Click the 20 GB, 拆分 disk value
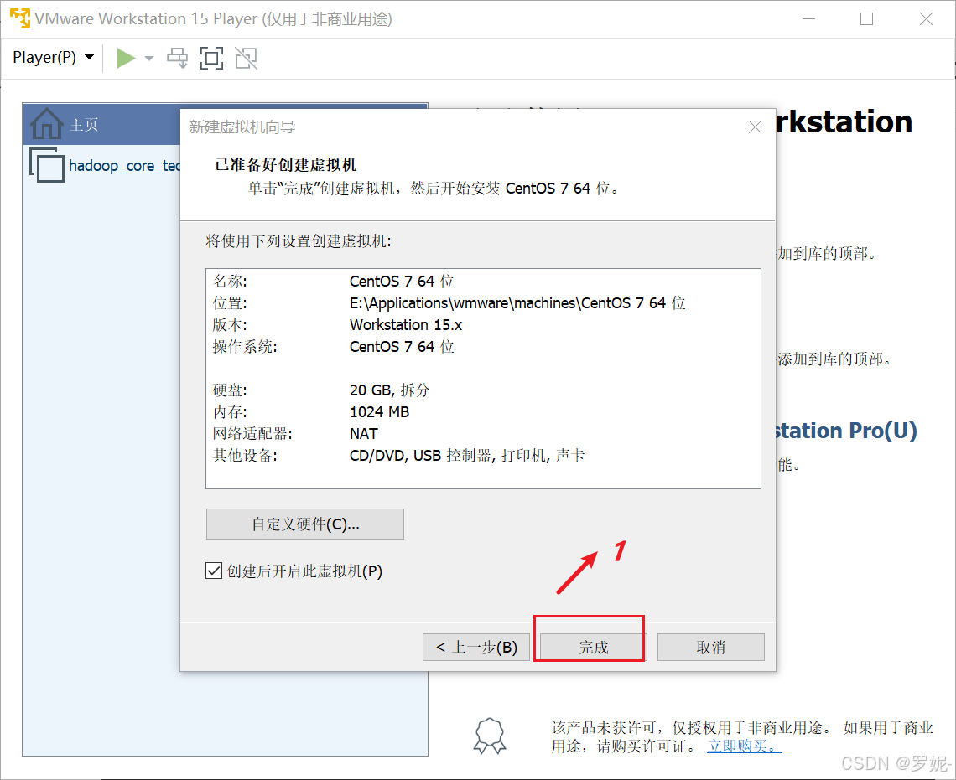 point(389,390)
